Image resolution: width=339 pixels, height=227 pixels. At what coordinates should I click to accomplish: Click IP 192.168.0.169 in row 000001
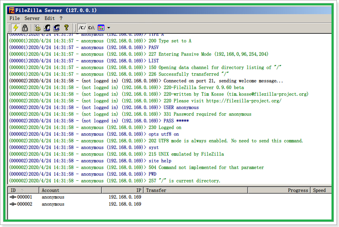125,197
